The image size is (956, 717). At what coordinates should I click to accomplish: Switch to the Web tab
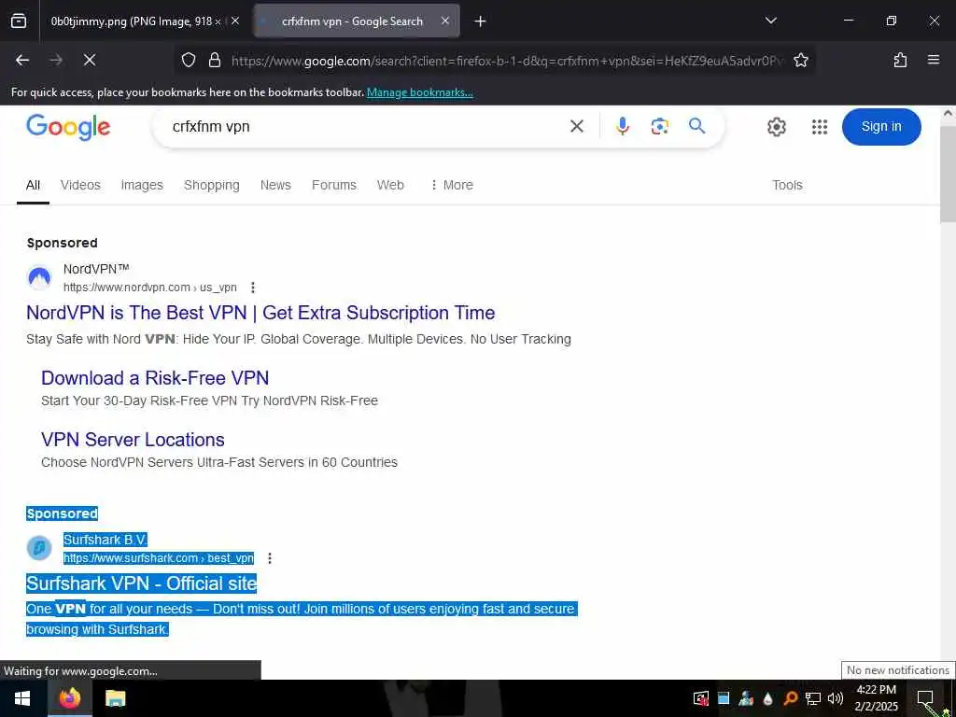(x=390, y=185)
